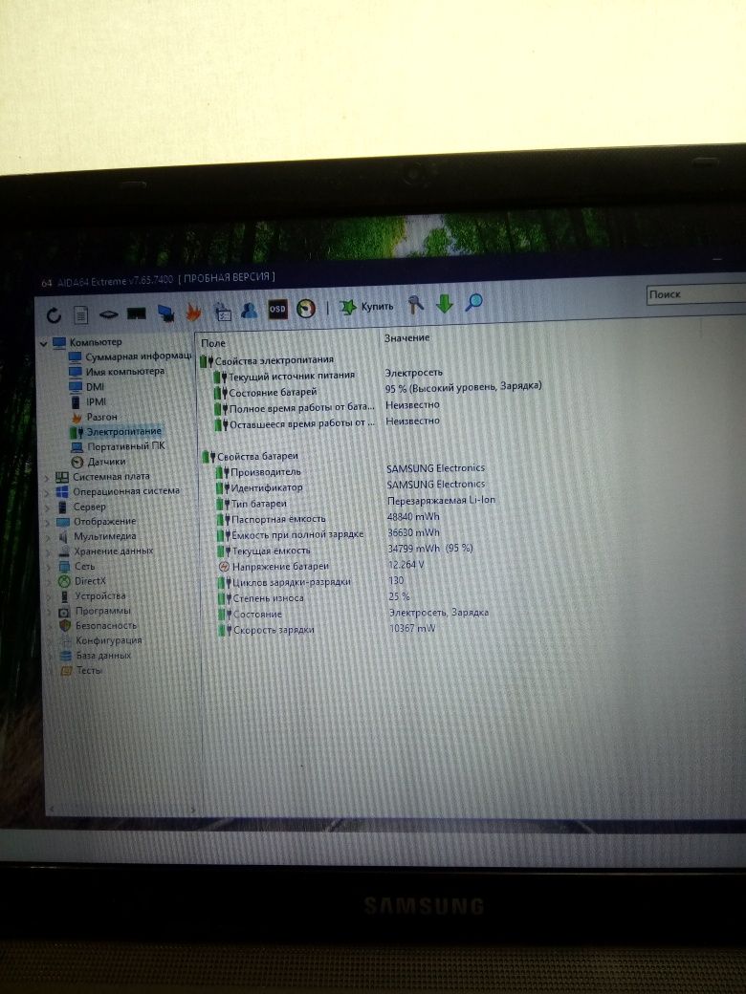This screenshot has height=994, width=746.
Task: Expand the Сеть tree node
Action: [x=48, y=568]
